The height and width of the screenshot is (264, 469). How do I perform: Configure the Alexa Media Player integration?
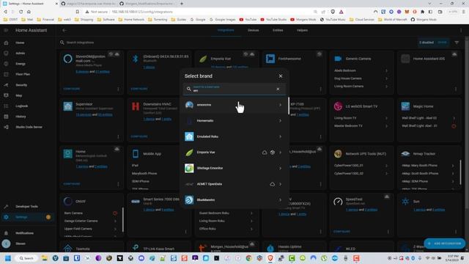(x=72, y=89)
